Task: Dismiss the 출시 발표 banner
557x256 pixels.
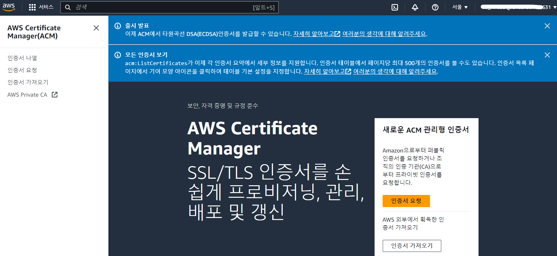Action: tap(547, 26)
